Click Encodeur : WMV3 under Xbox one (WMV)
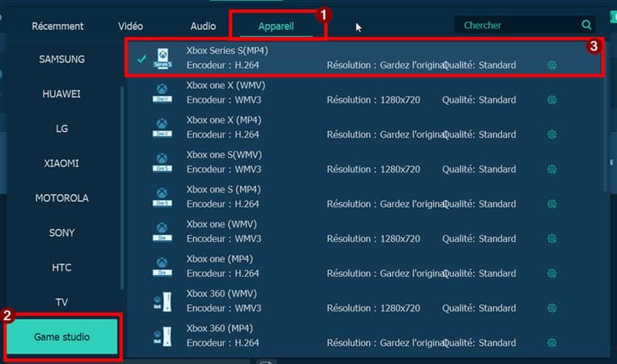Screen dimensions: 617x364 (224, 239)
